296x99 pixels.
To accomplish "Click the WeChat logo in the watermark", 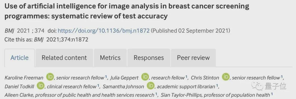I will [258, 86].
